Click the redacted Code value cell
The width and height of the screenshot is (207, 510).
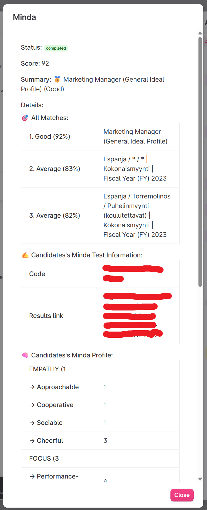pyautogui.click(x=133, y=273)
